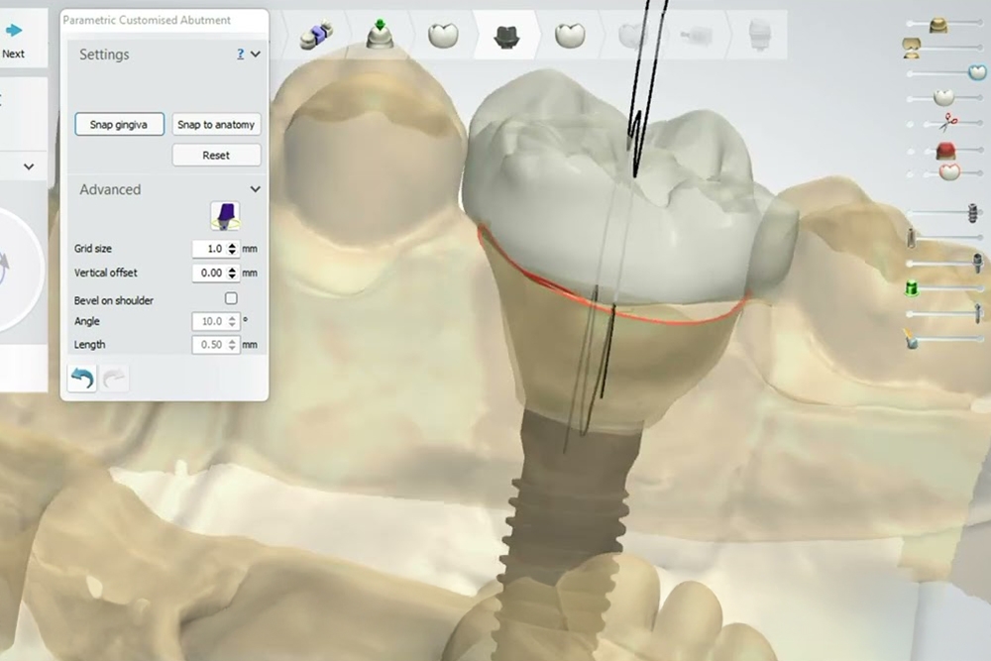Screen dimensions: 991x661
Task: Click the Snap to anatomy button
Action: pyautogui.click(x=216, y=125)
